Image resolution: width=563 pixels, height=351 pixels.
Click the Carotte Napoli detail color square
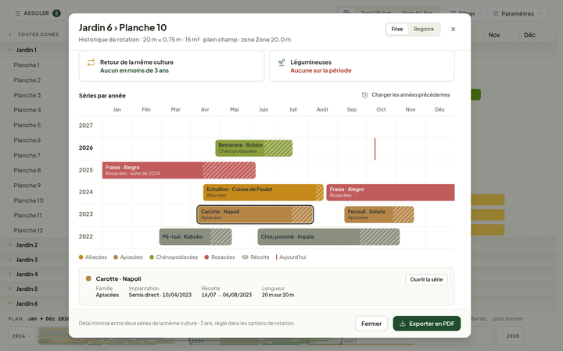[x=88, y=278]
